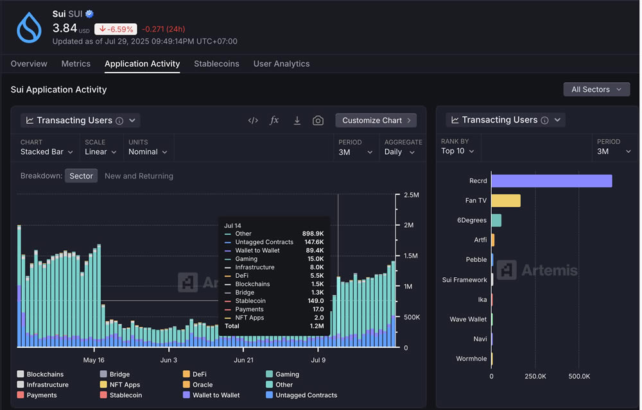The width and height of the screenshot is (642, 410).
Task: Take a chart snapshot with camera icon
Action: click(318, 121)
